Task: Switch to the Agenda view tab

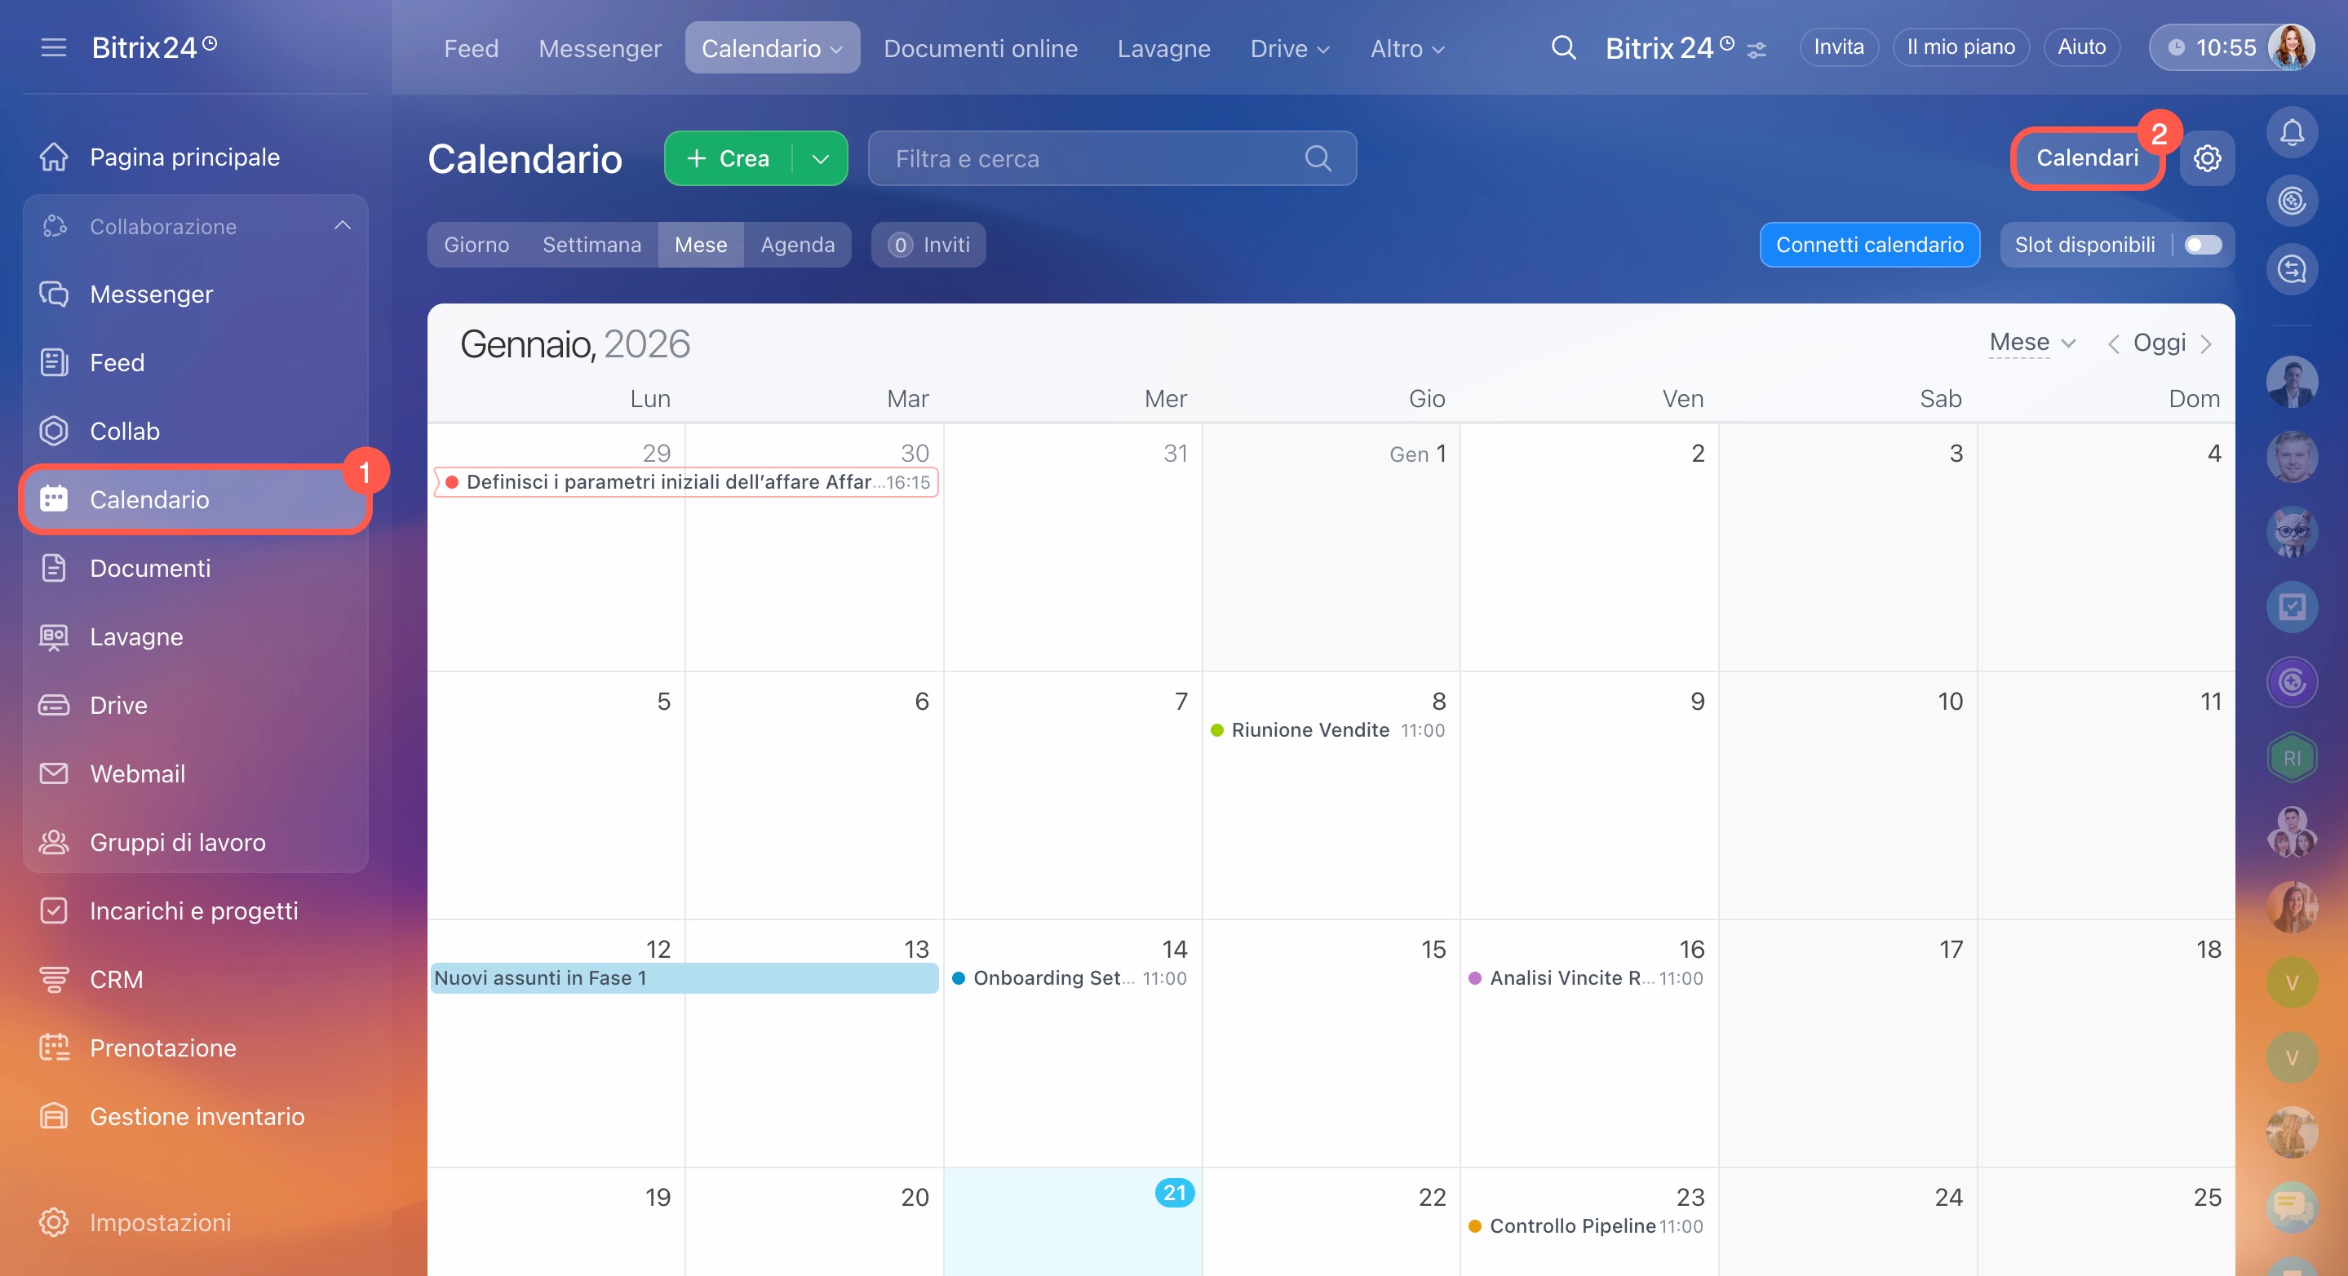Action: click(798, 246)
